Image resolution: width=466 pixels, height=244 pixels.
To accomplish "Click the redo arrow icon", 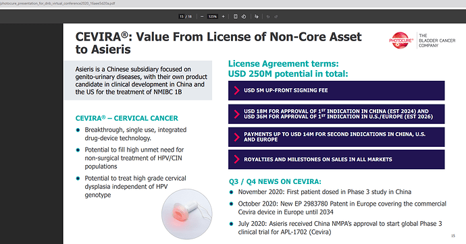I will pos(276,17).
